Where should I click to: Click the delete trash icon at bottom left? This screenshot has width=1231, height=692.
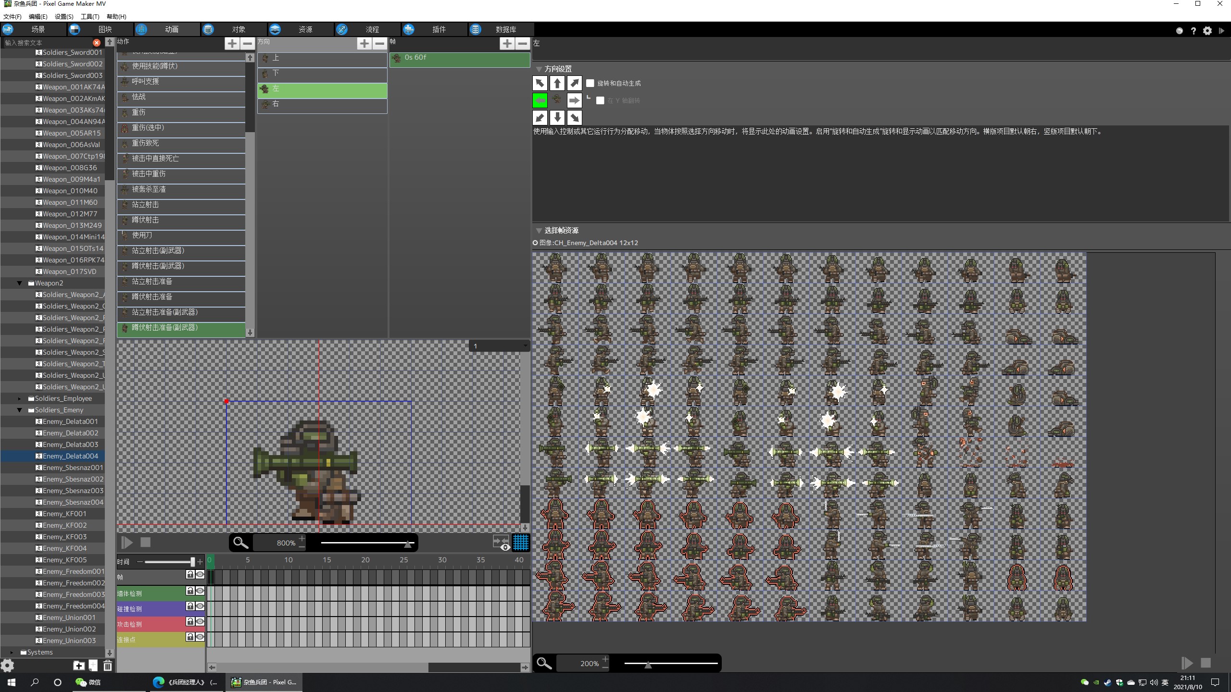108,666
